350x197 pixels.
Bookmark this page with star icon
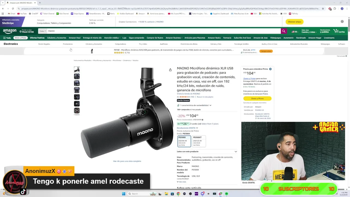pos(323,8)
